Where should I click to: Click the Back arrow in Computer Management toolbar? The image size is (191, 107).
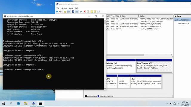pos(57,12)
